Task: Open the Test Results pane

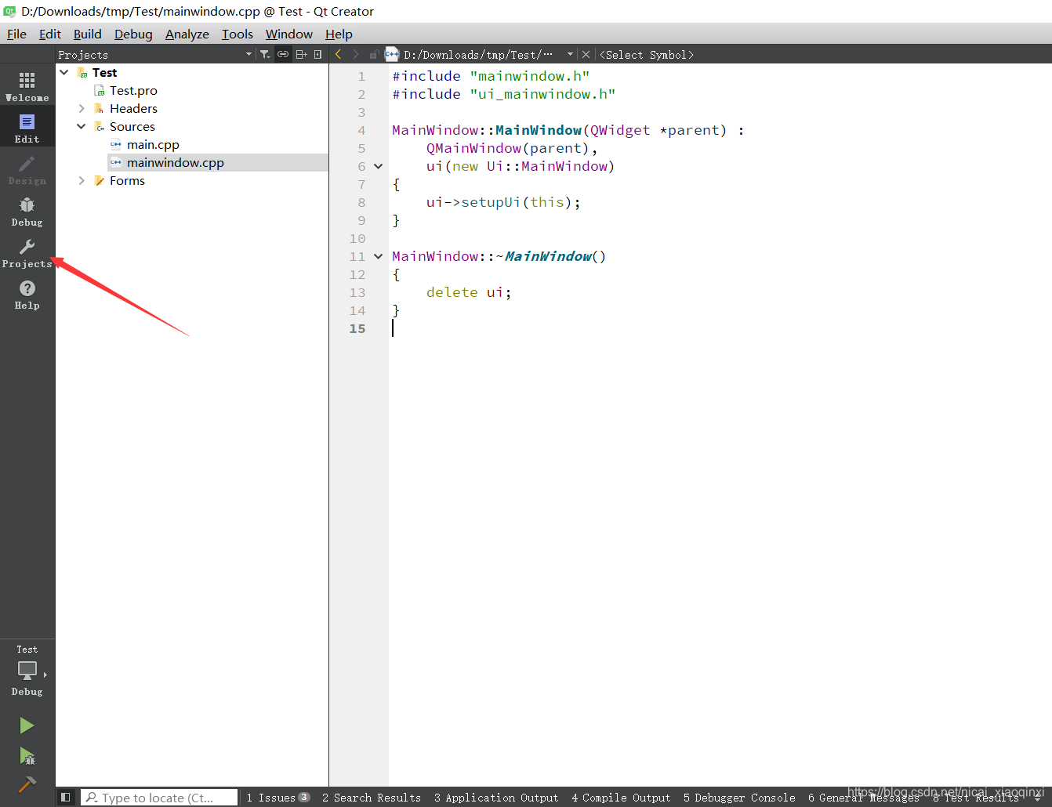Action: pyautogui.click(x=975, y=798)
